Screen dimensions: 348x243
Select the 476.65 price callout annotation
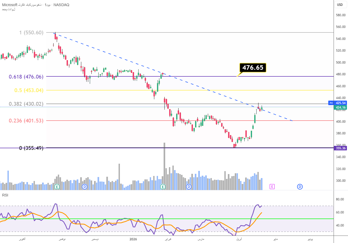coord(253,68)
